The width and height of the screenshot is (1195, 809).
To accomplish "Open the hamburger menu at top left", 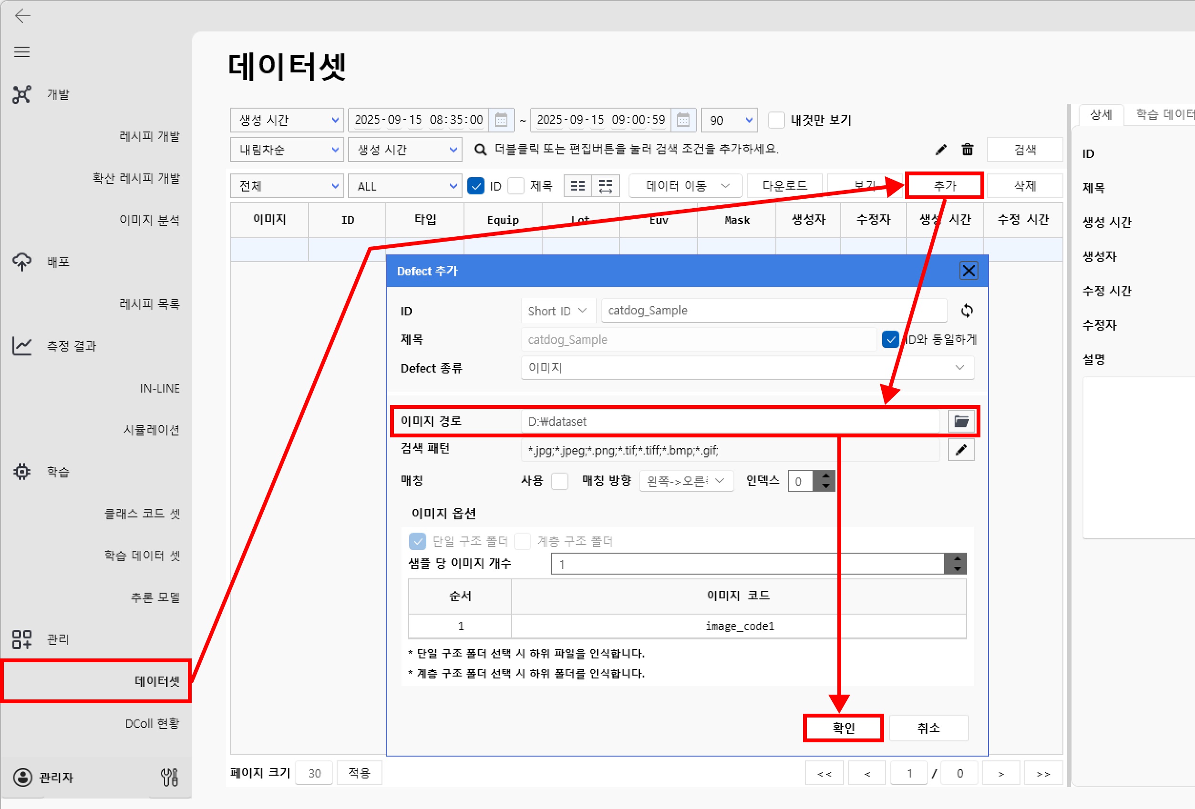I will click(x=21, y=51).
